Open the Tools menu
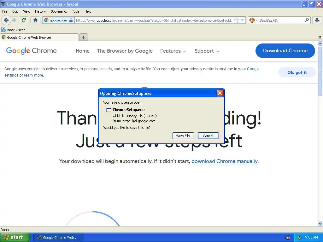Image resolution: width=323 pixels, height=242 pixels. tap(76, 11)
